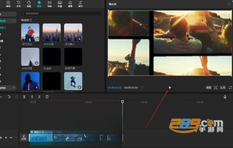
Task: Expand the lower effects category dropdown
Action: tap(14, 88)
